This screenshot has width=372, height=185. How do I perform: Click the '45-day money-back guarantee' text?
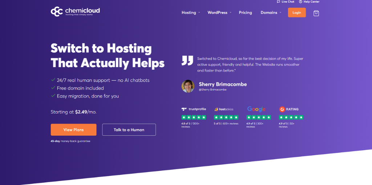point(70,141)
